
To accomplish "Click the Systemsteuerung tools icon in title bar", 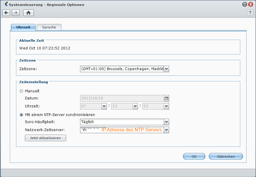I will 5,4.
